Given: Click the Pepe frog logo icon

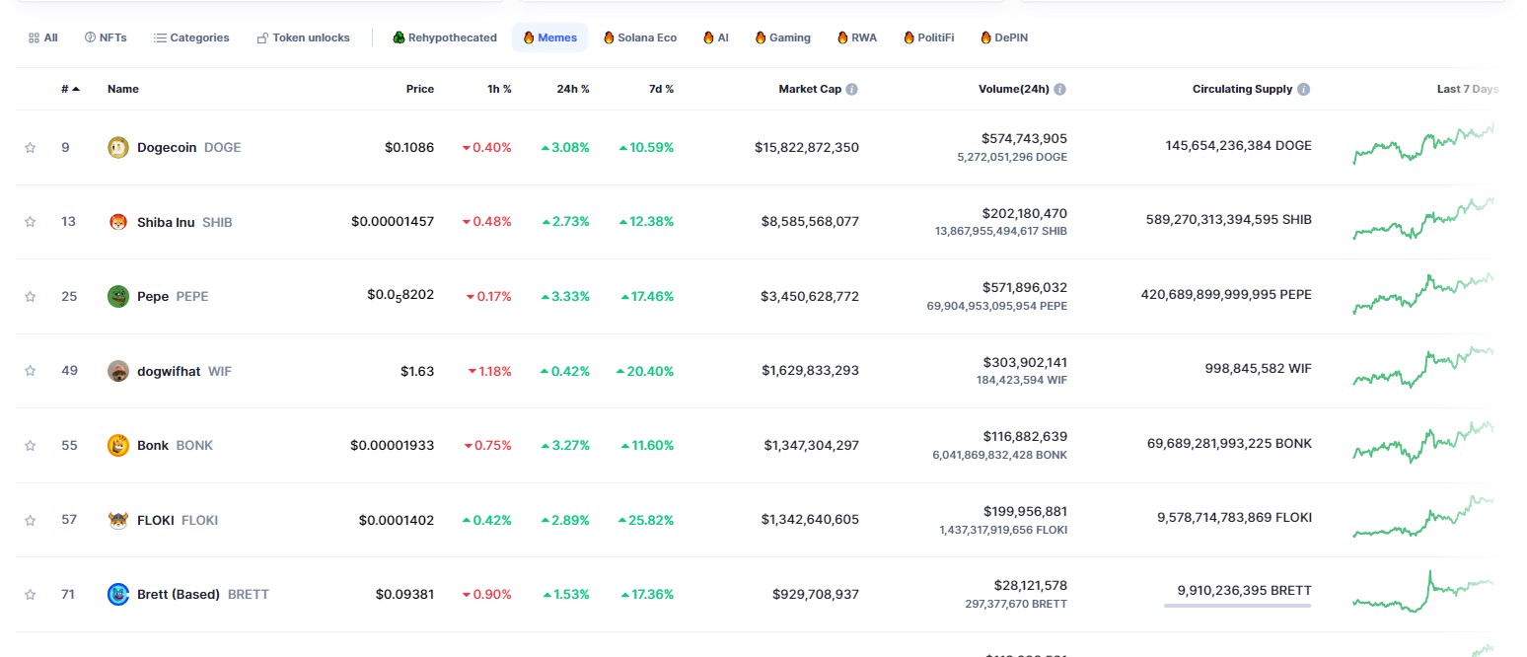Looking at the screenshot, I should pyautogui.click(x=118, y=296).
